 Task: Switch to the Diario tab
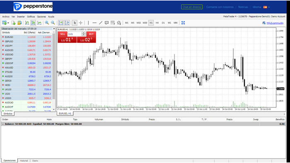coord(35,161)
